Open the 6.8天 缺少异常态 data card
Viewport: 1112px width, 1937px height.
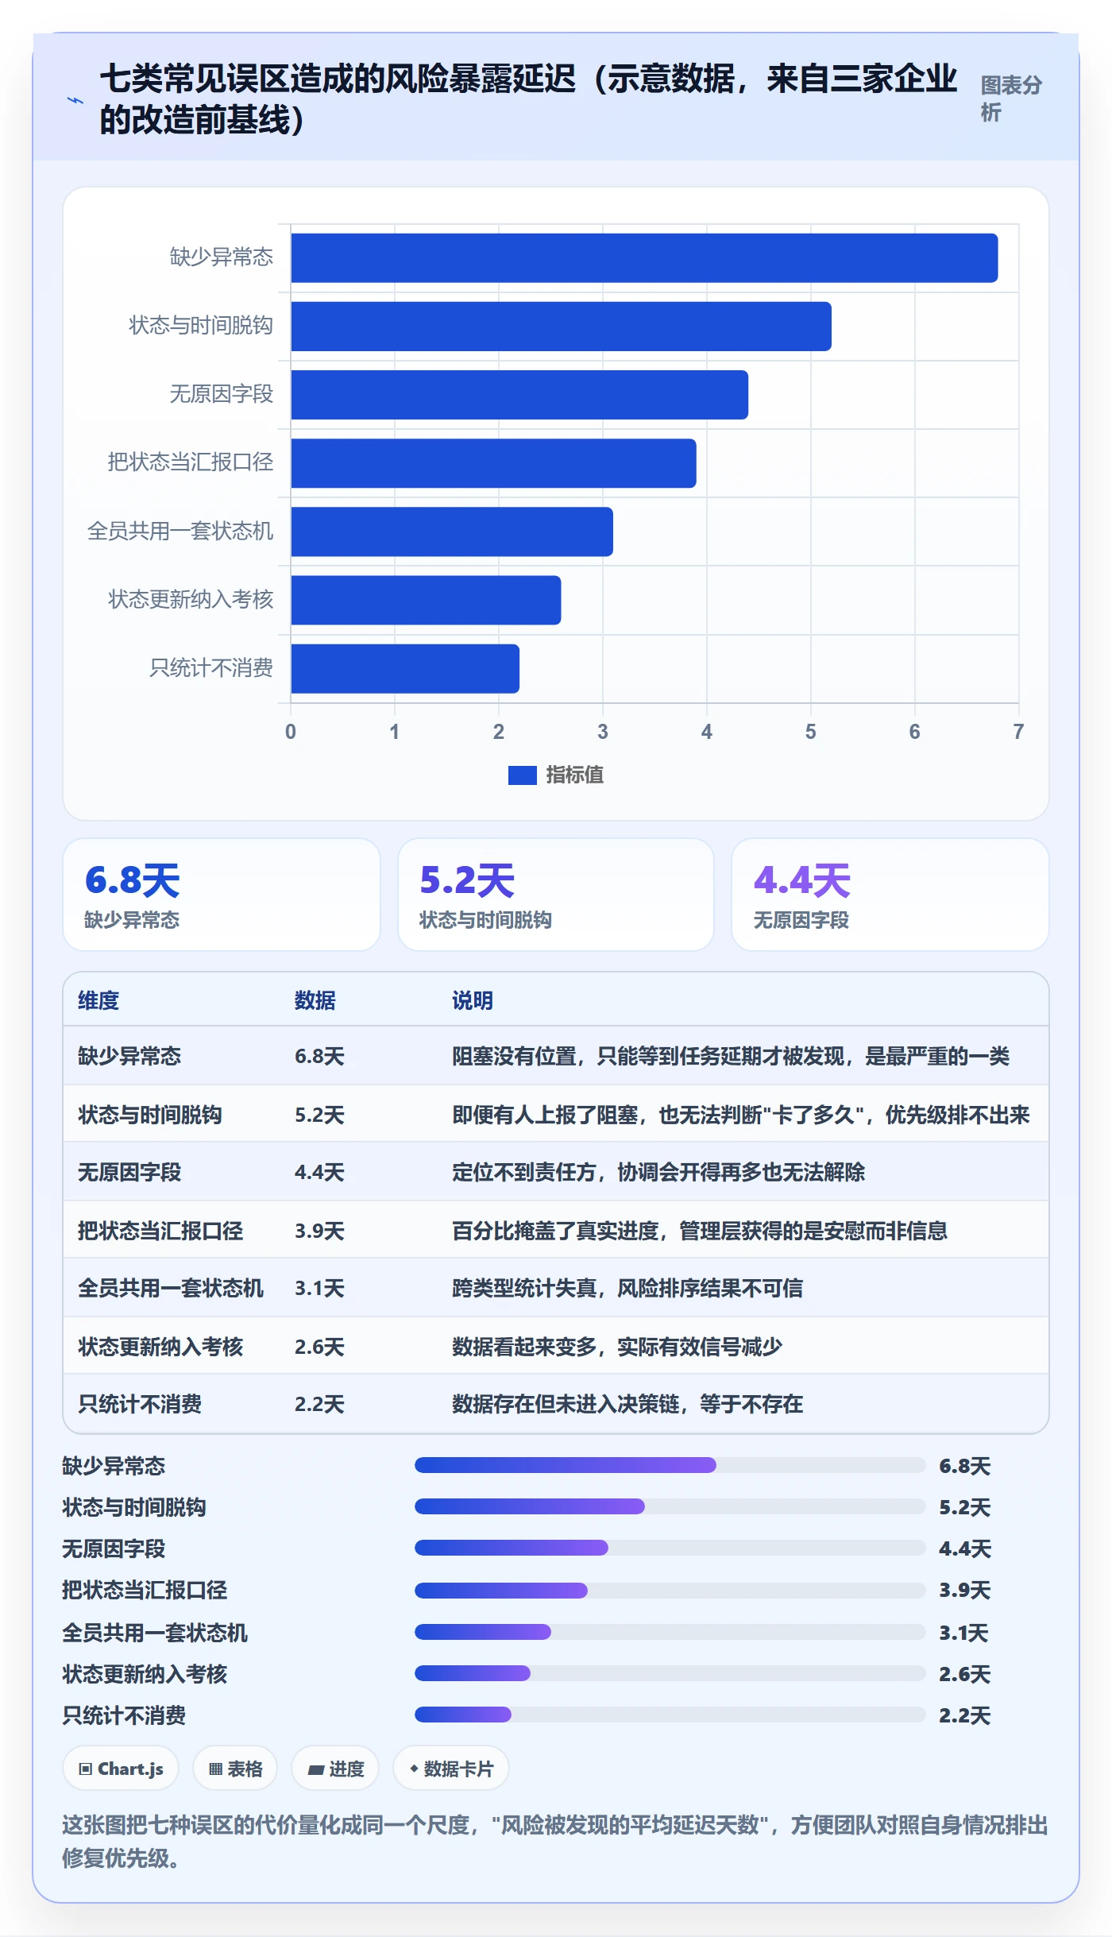click(x=222, y=895)
